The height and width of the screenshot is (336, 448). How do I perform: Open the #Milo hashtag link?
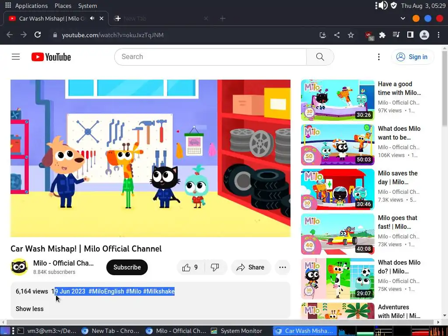[x=133, y=291]
